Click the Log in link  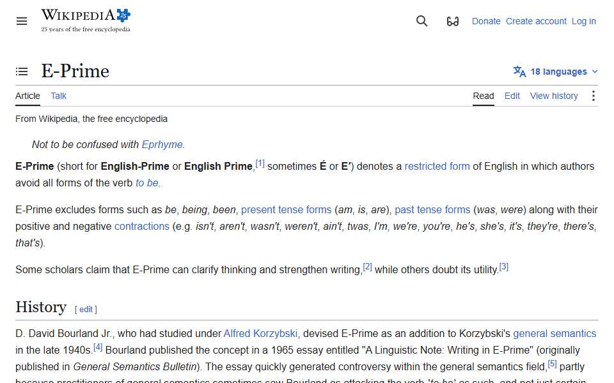[584, 21]
